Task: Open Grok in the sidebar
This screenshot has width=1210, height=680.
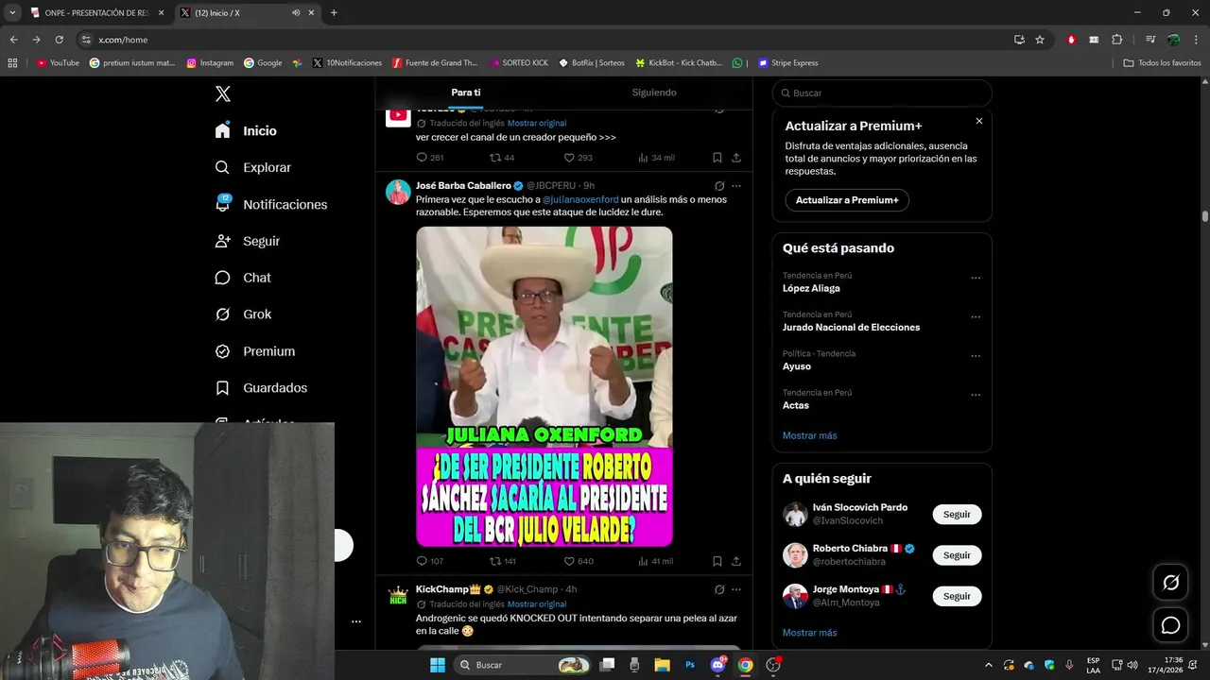Action: [243, 314]
